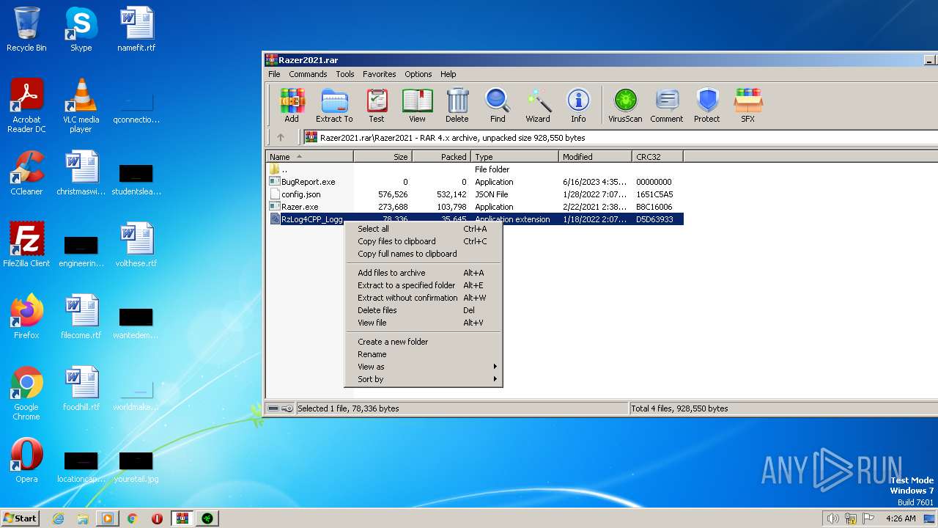Select the VLC media player desktop icon

coord(81,106)
